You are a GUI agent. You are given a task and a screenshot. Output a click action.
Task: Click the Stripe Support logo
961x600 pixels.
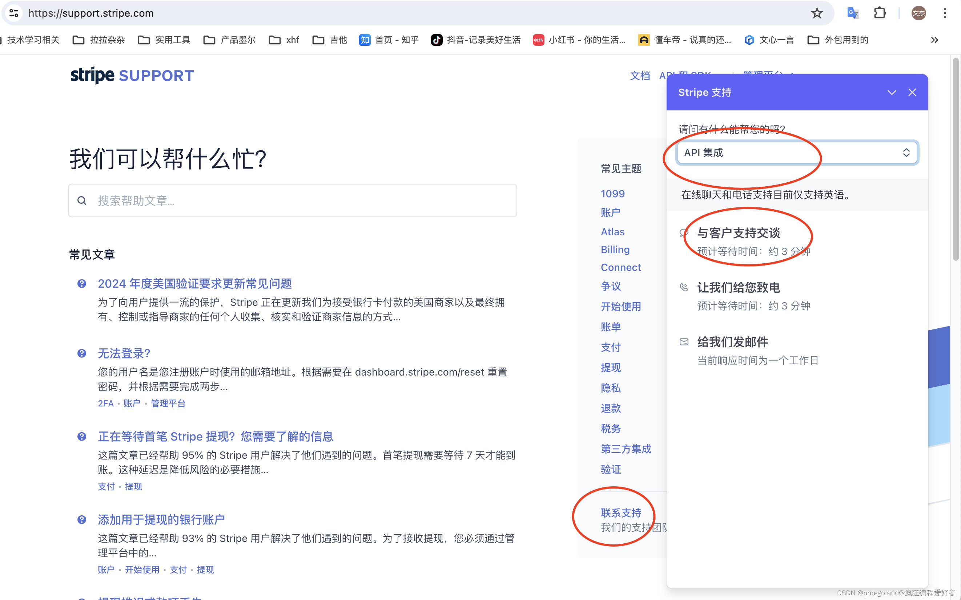click(132, 76)
